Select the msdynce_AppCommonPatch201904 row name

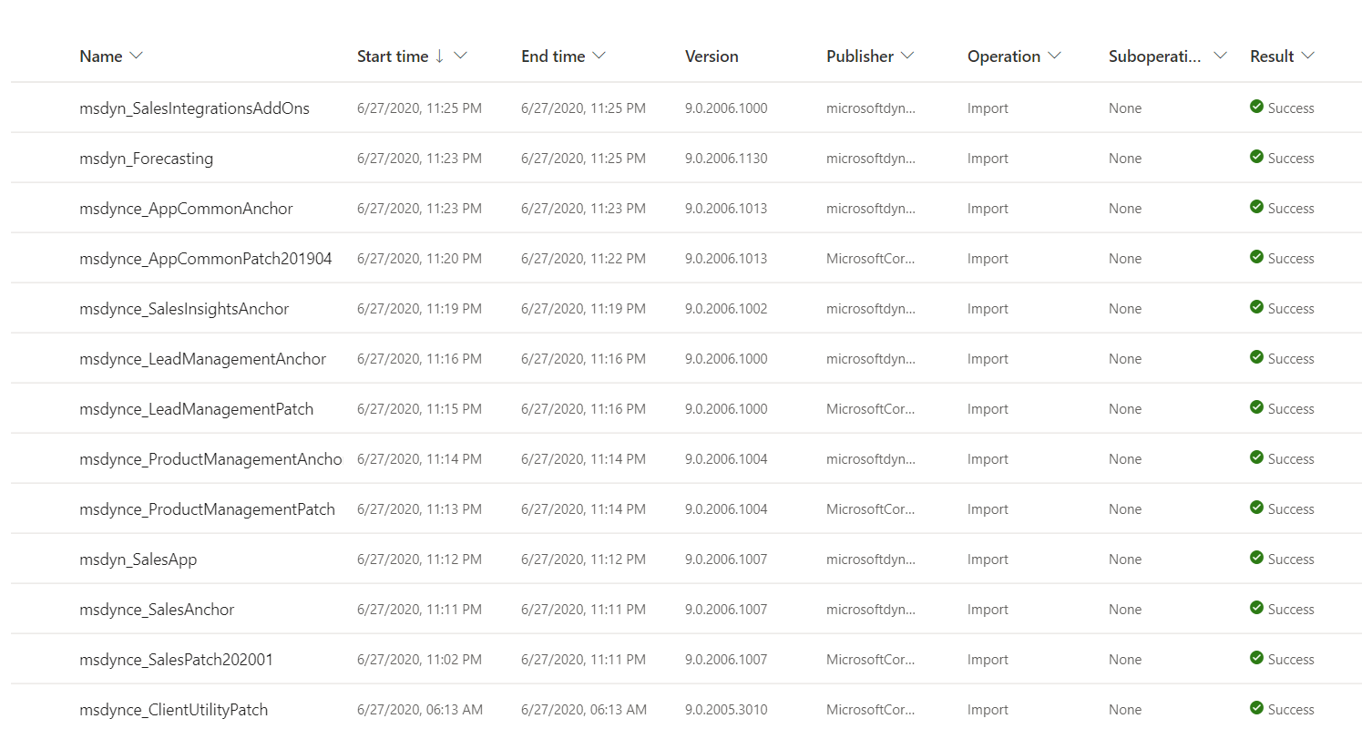point(206,259)
